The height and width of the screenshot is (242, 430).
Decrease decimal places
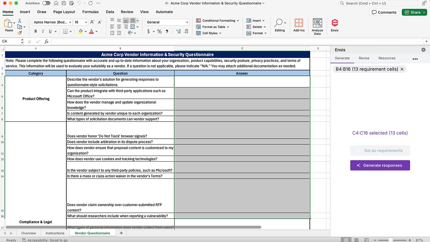click(186, 31)
